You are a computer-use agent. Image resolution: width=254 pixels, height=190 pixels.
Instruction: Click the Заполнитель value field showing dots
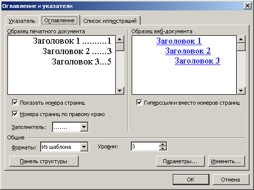[66, 127]
